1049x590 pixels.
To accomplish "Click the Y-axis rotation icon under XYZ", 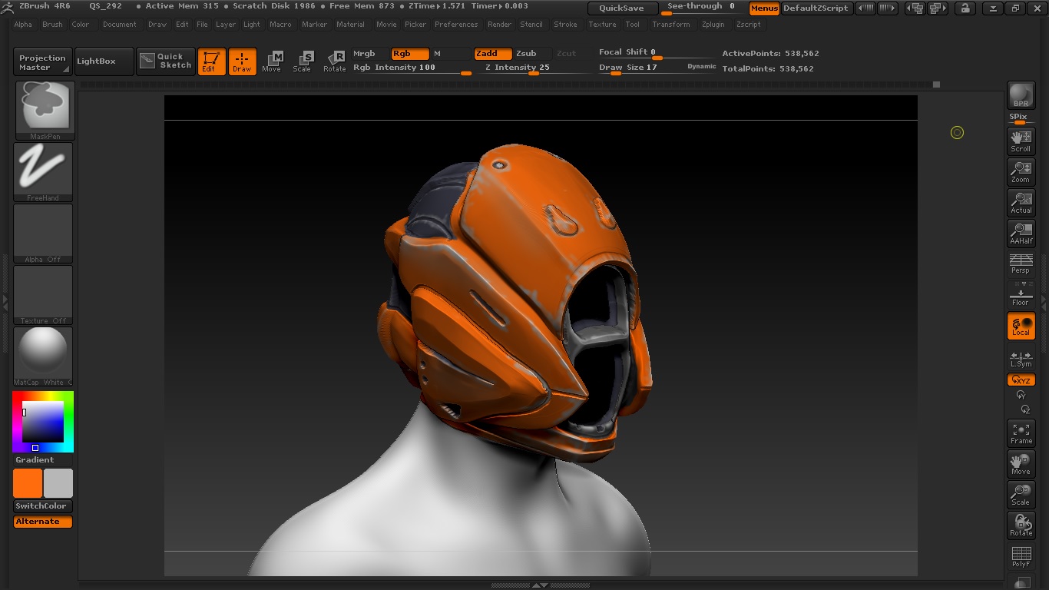I will tap(1021, 395).
